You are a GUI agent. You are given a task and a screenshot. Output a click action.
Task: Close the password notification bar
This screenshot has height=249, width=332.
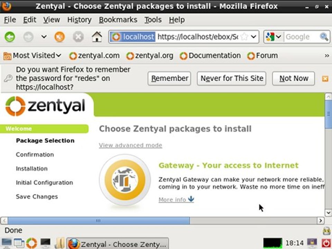325,79
